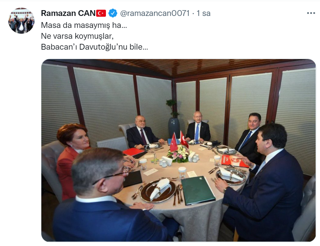320x246 pixels.
Task: Visit the @ramazancan0071 handle link
Action: point(155,13)
